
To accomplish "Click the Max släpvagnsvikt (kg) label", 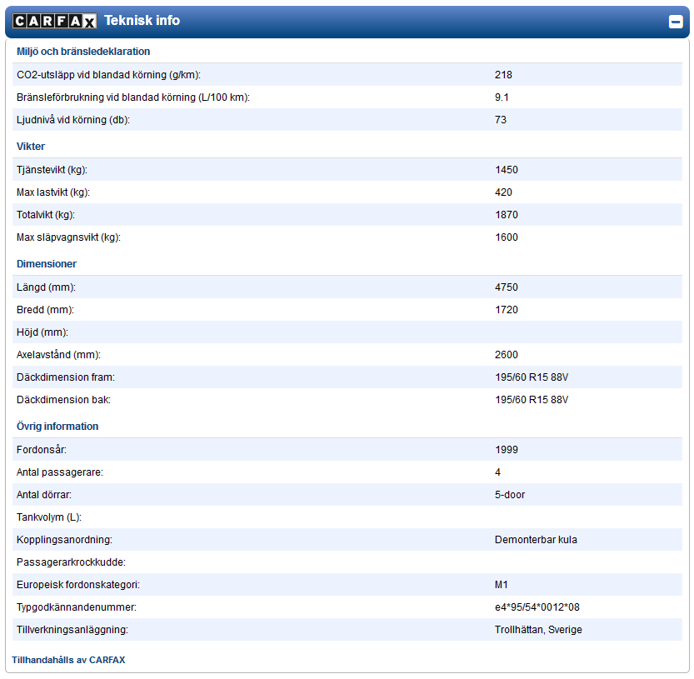I will tap(68, 237).
